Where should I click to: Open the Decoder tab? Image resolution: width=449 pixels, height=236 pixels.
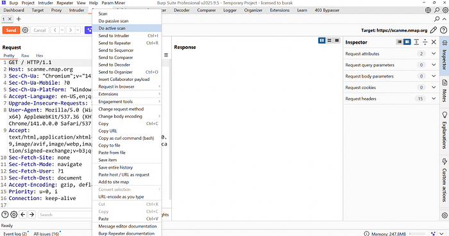click(x=182, y=10)
